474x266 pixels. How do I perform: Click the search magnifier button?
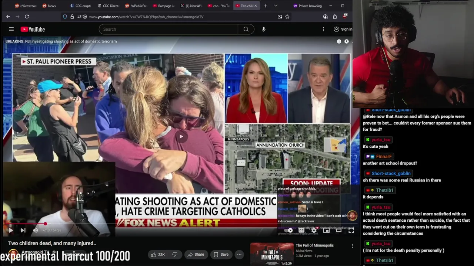246,29
